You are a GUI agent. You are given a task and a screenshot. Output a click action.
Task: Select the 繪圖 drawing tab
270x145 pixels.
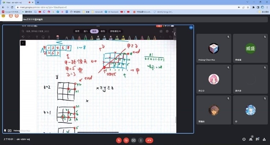tap(94, 31)
